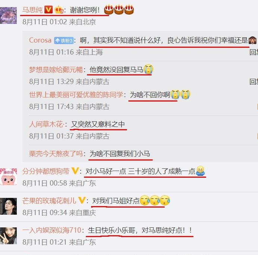Viewport: 258px width, 255px height.
Task: Open the 人间草木花· username link
Action: click(47, 124)
